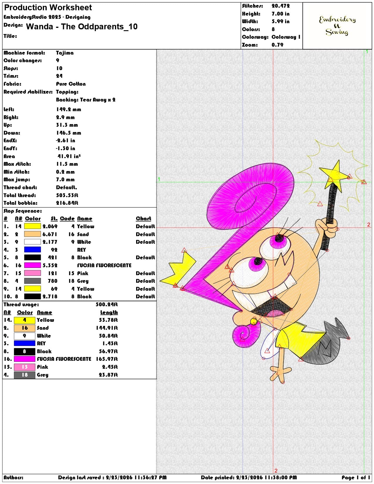Click the Trims value '24'
The image size is (374, 484).
[x=59, y=76]
